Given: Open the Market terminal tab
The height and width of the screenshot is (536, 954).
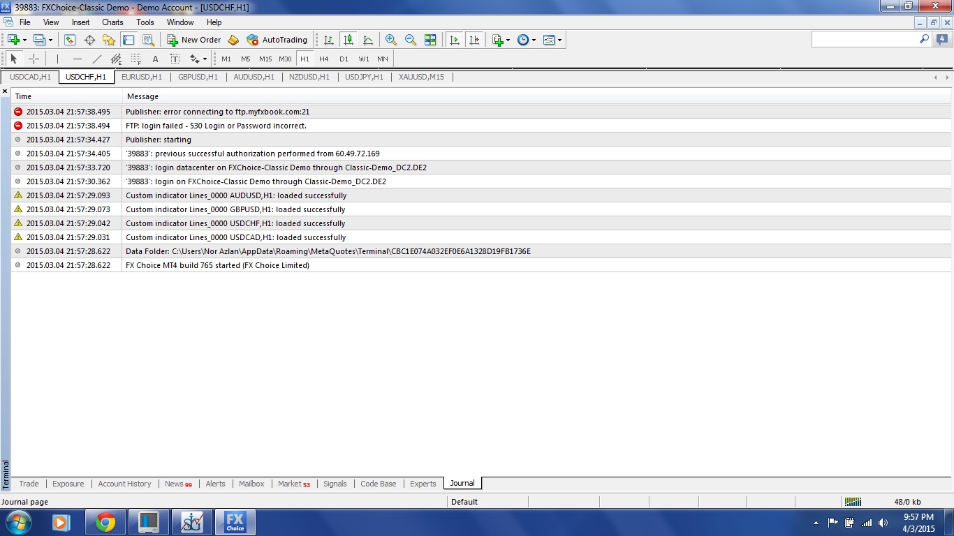Looking at the screenshot, I should [293, 484].
